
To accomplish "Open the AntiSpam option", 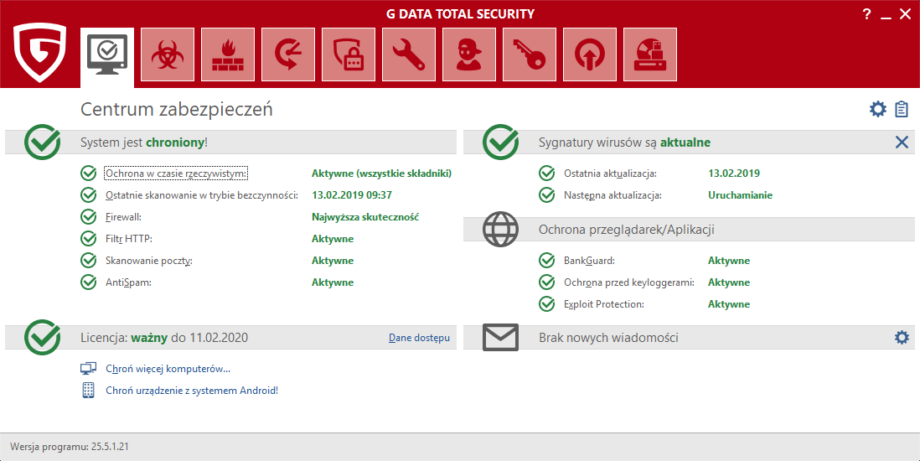I will tap(128, 282).
